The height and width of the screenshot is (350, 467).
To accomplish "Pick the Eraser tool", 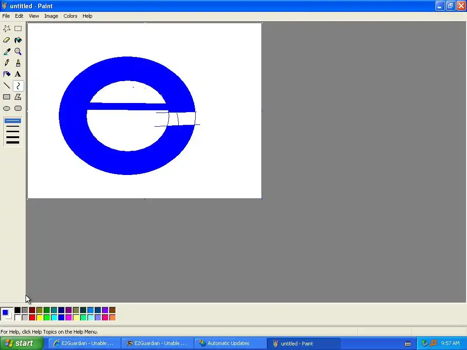I will tap(6, 40).
